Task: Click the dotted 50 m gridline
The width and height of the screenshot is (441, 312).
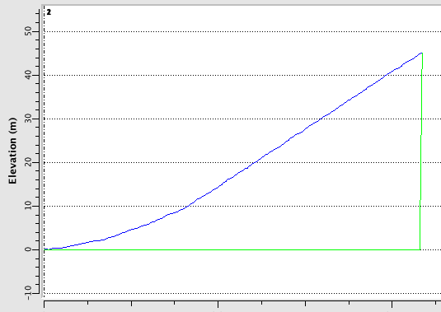Action: click(x=242, y=31)
